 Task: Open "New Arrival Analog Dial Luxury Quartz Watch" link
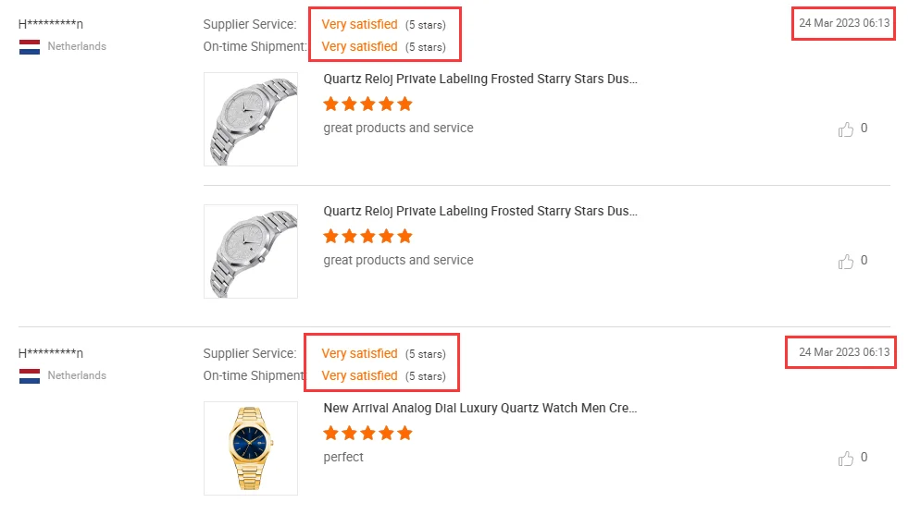click(x=480, y=408)
